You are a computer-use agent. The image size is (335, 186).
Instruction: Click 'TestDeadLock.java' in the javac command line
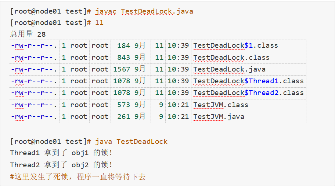click(x=157, y=11)
